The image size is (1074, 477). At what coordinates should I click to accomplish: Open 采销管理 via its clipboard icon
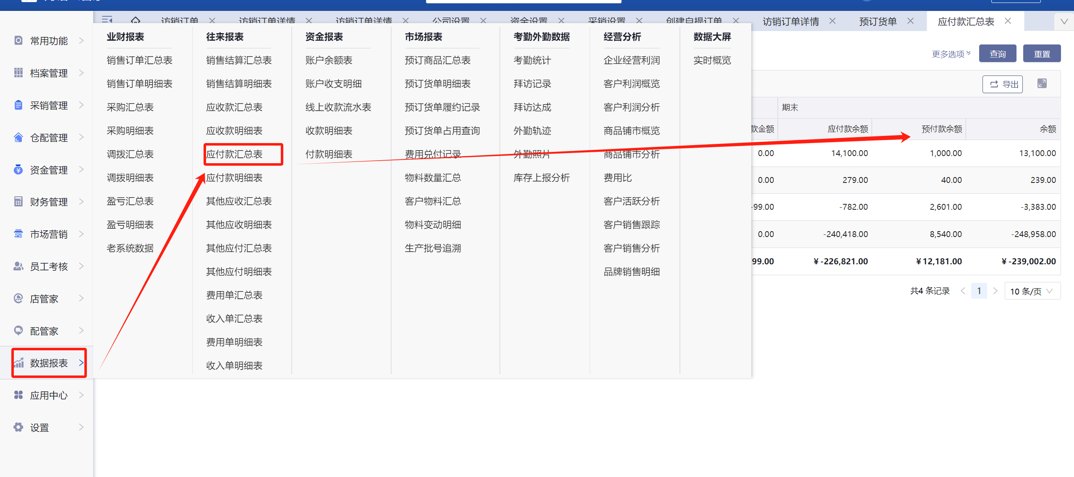(18, 105)
